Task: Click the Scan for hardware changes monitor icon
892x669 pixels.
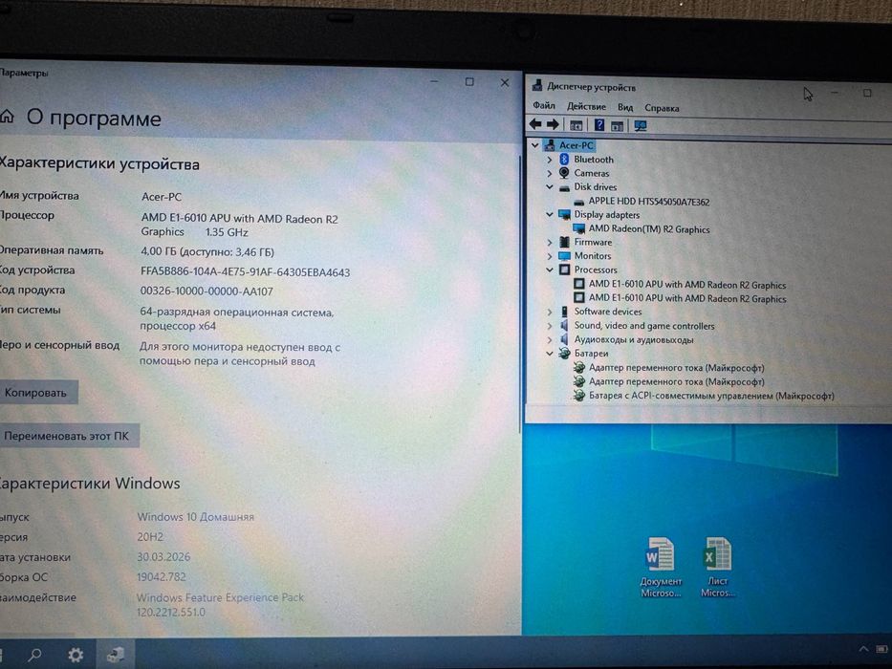Action: [641, 126]
